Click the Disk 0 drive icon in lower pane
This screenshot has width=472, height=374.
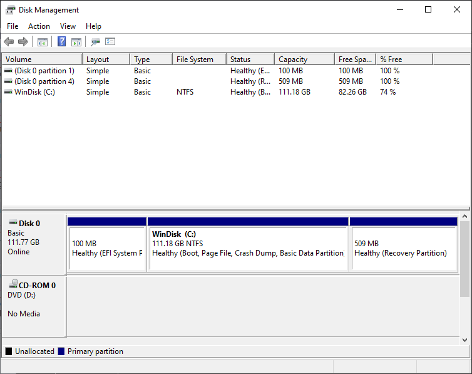(x=13, y=222)
